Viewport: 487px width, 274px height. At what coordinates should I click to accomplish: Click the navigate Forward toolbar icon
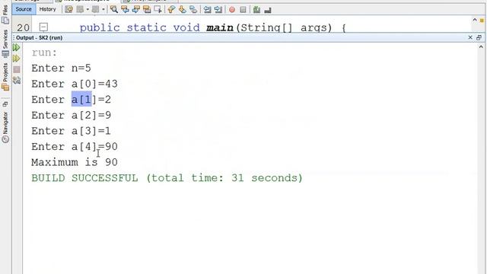(x=95, y=10)
